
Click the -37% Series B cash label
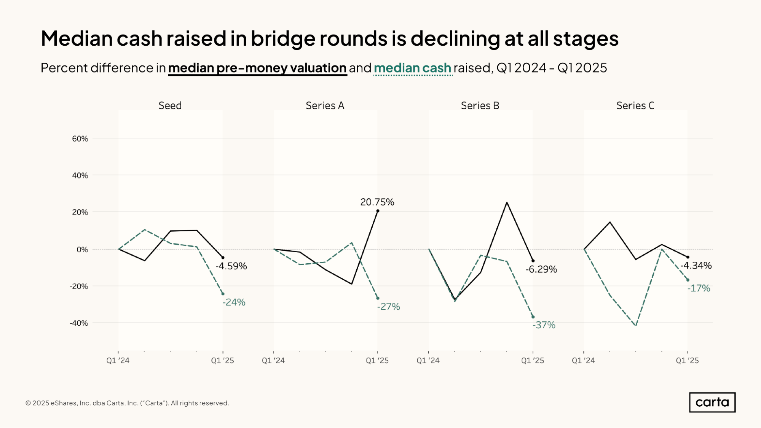coord(544,325)
